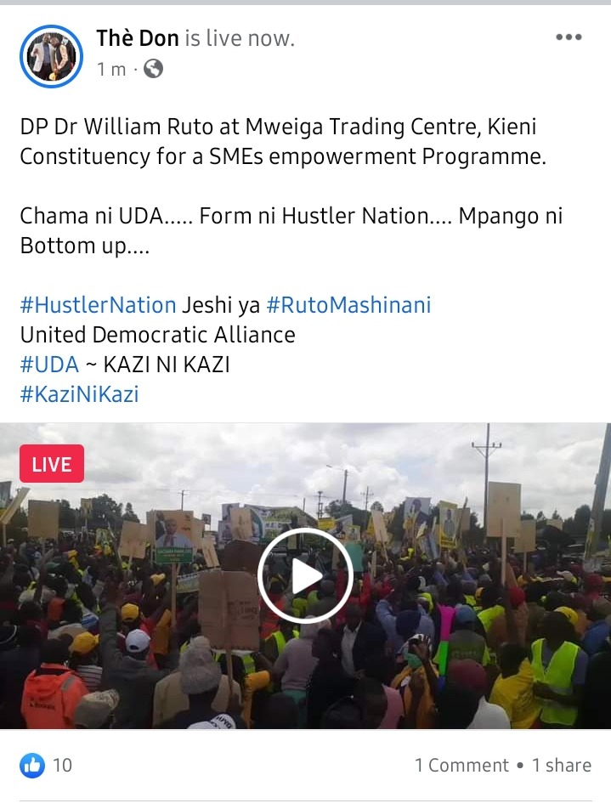Click the blue thumbs-up reaction icon

[x=32, y=765]
